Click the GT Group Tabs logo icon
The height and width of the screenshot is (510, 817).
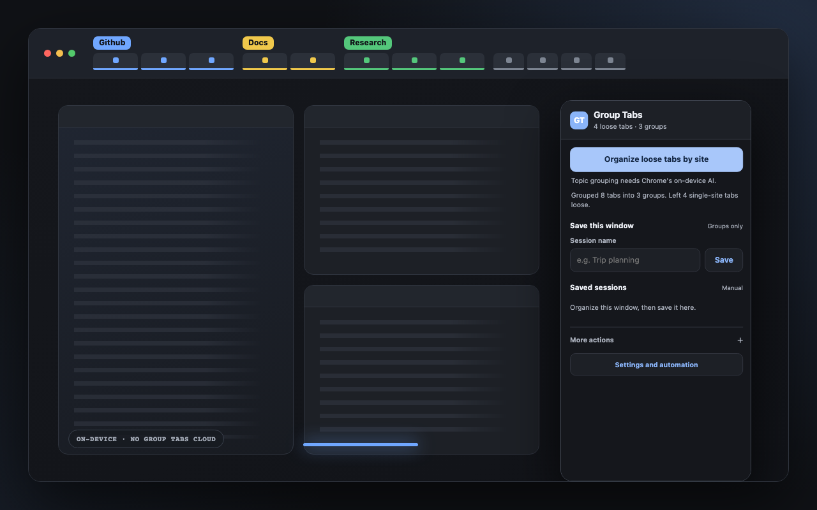(579, 120)
